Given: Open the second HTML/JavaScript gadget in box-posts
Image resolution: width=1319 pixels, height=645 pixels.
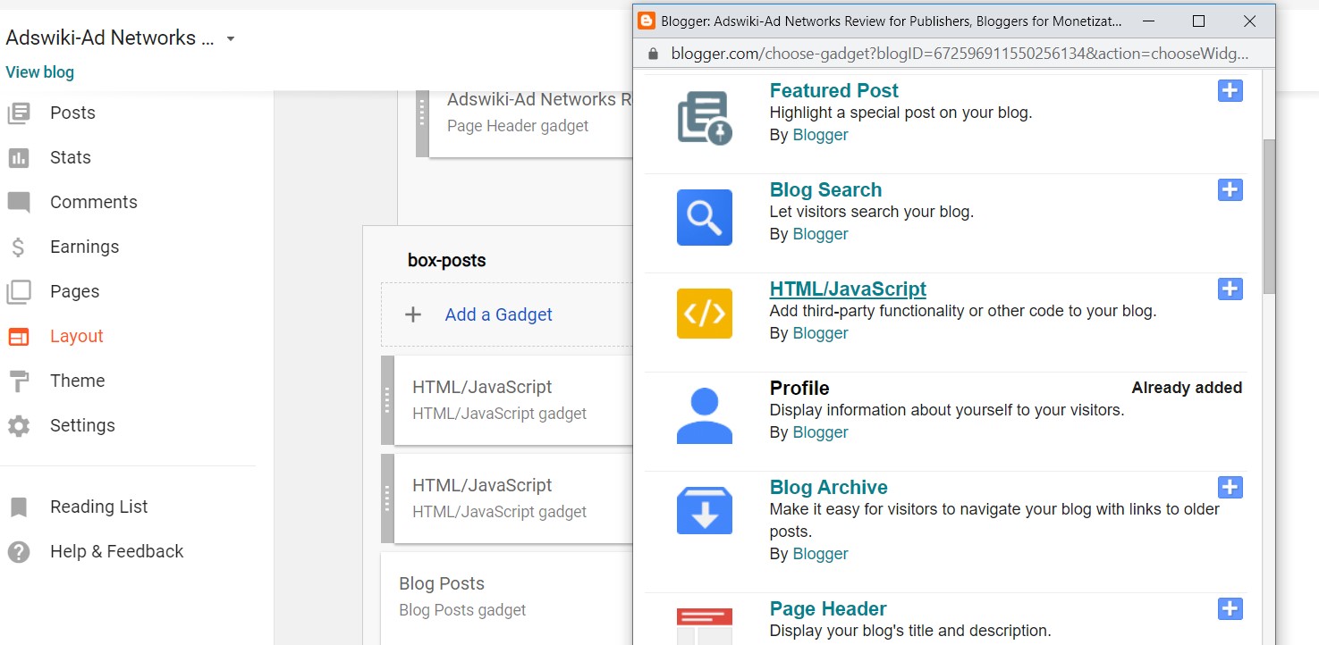Looking at the screenshot, I should pyautogui.click(x=514, y=498).
